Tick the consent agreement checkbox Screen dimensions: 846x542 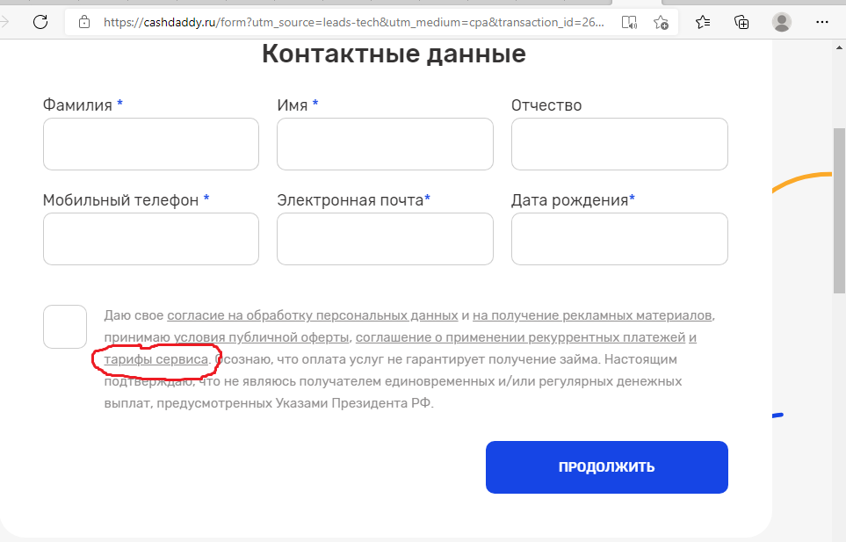[x=65, y=327]
